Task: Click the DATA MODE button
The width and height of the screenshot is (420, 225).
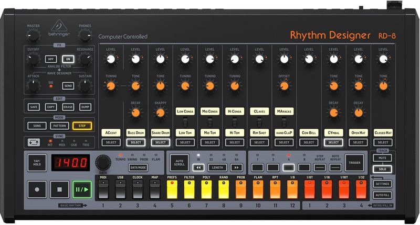Action: coord(138,167)
